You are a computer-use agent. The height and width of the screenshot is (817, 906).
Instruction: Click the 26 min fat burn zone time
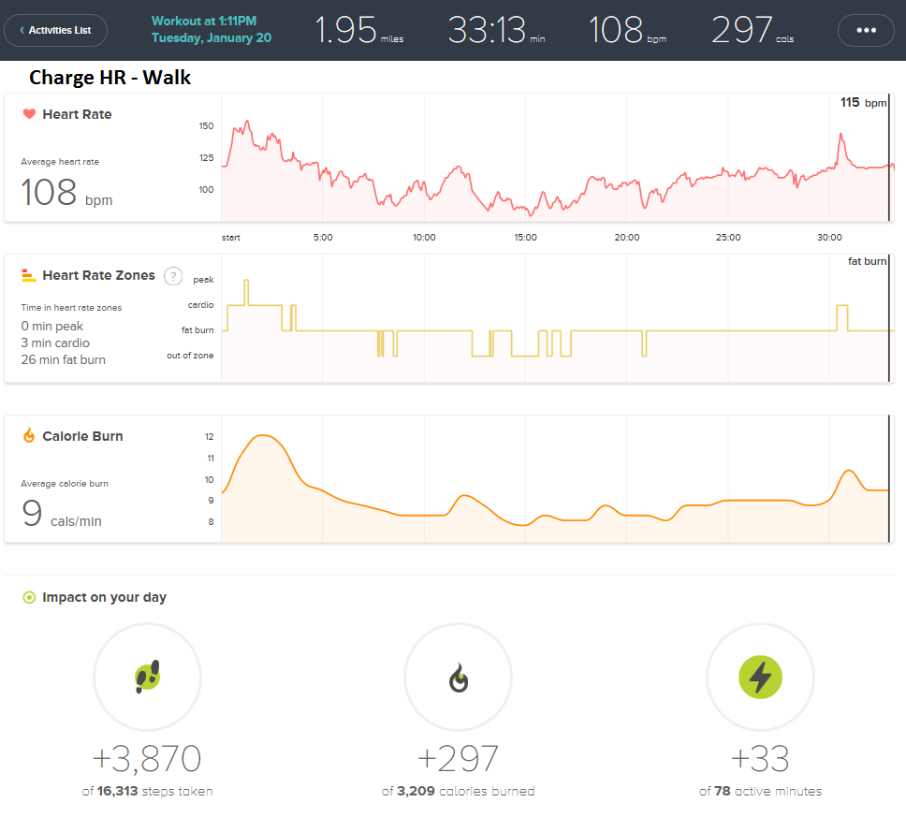[x=64, y=360]
